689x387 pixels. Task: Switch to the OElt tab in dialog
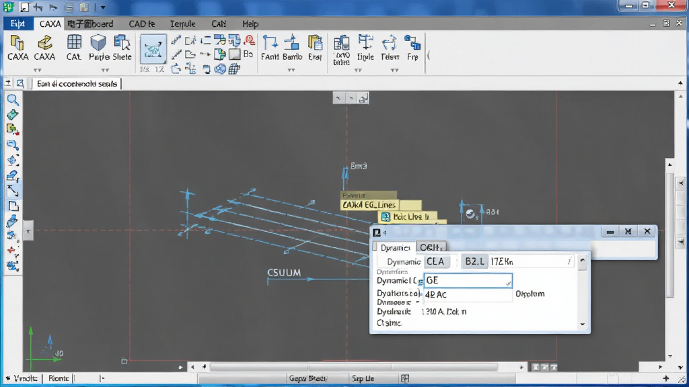coord(431,247)
